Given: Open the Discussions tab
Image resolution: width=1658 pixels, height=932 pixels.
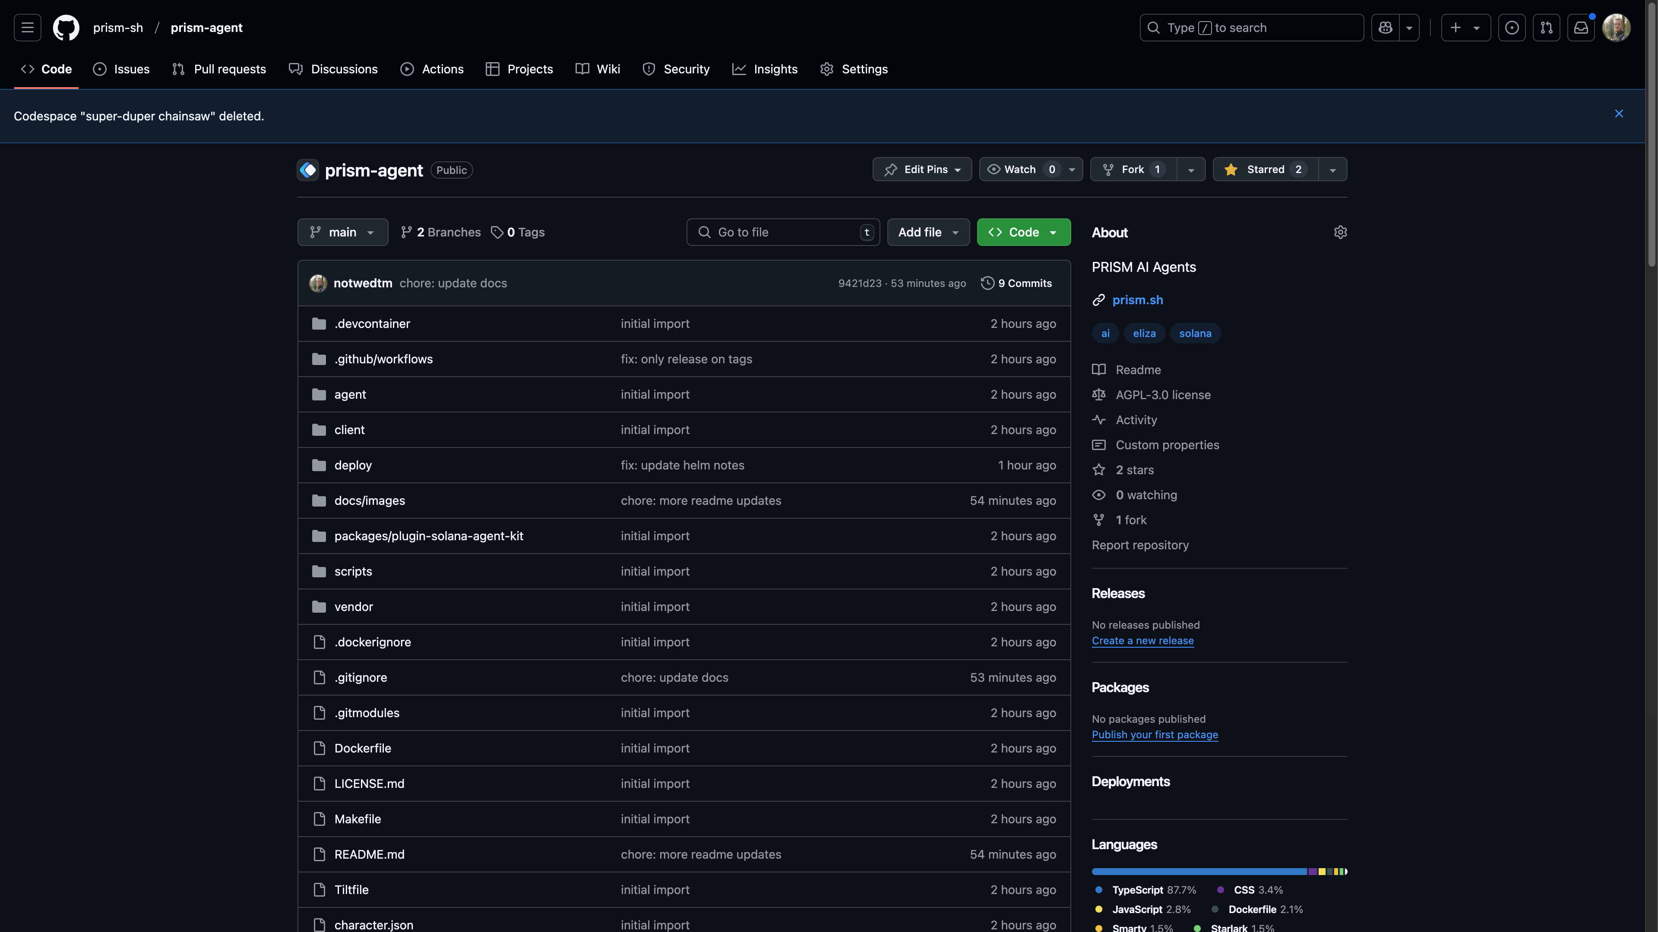Looking at the screenshot, I should (x=333, y=69).
